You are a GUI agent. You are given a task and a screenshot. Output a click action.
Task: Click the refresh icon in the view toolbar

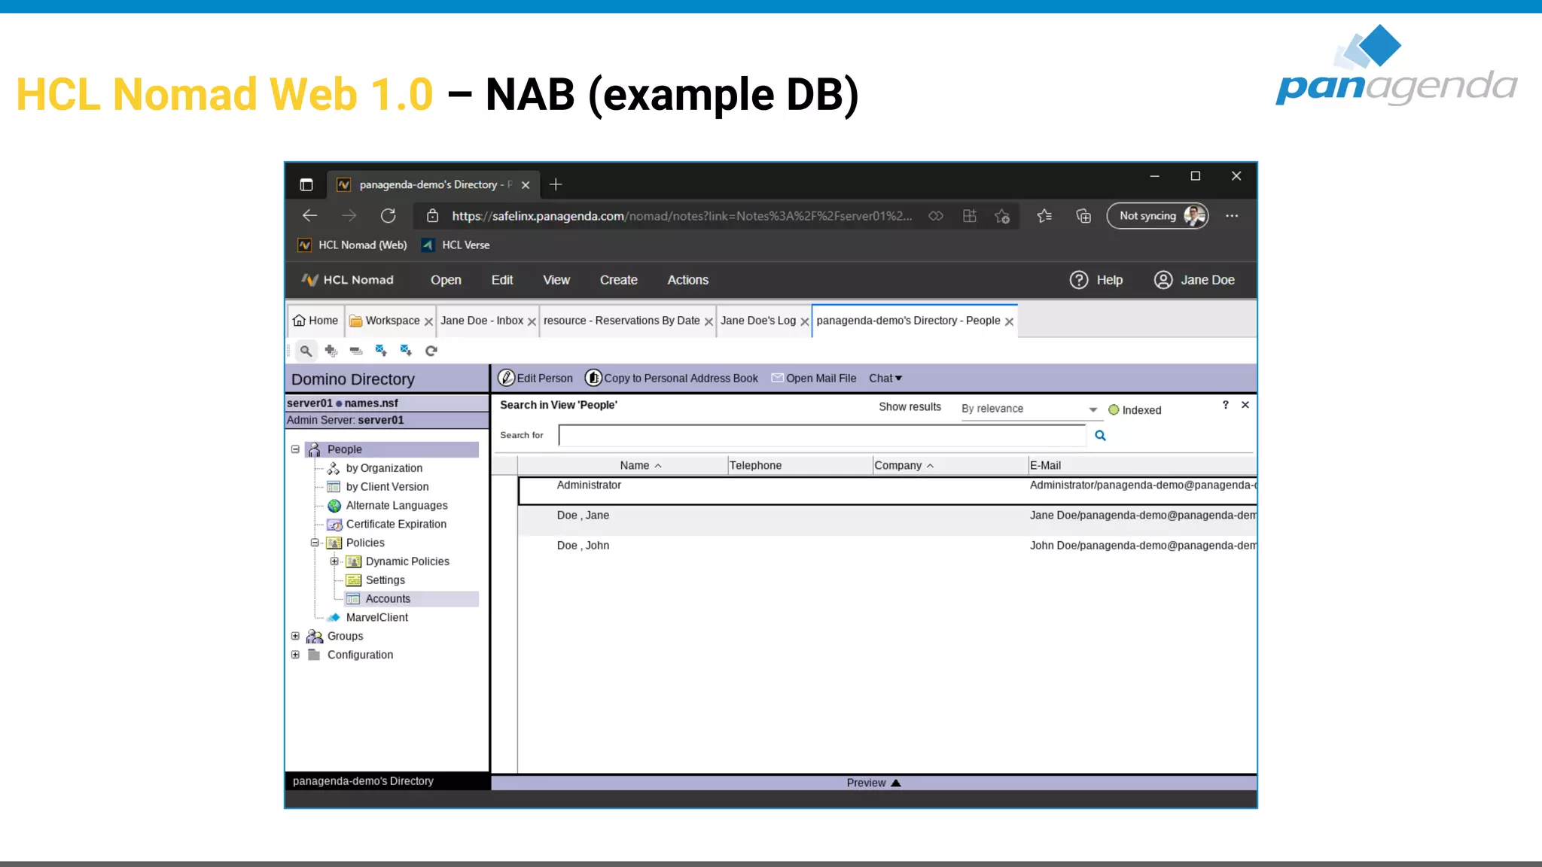click(x=431, y=351)
